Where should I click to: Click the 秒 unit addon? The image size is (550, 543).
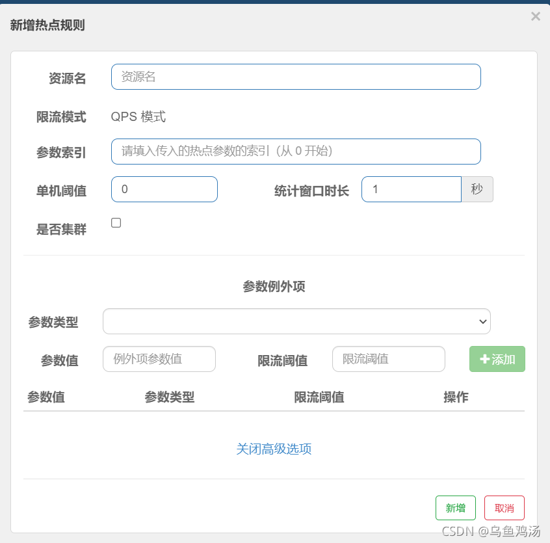pyautogui.click(x=477, y=189)
